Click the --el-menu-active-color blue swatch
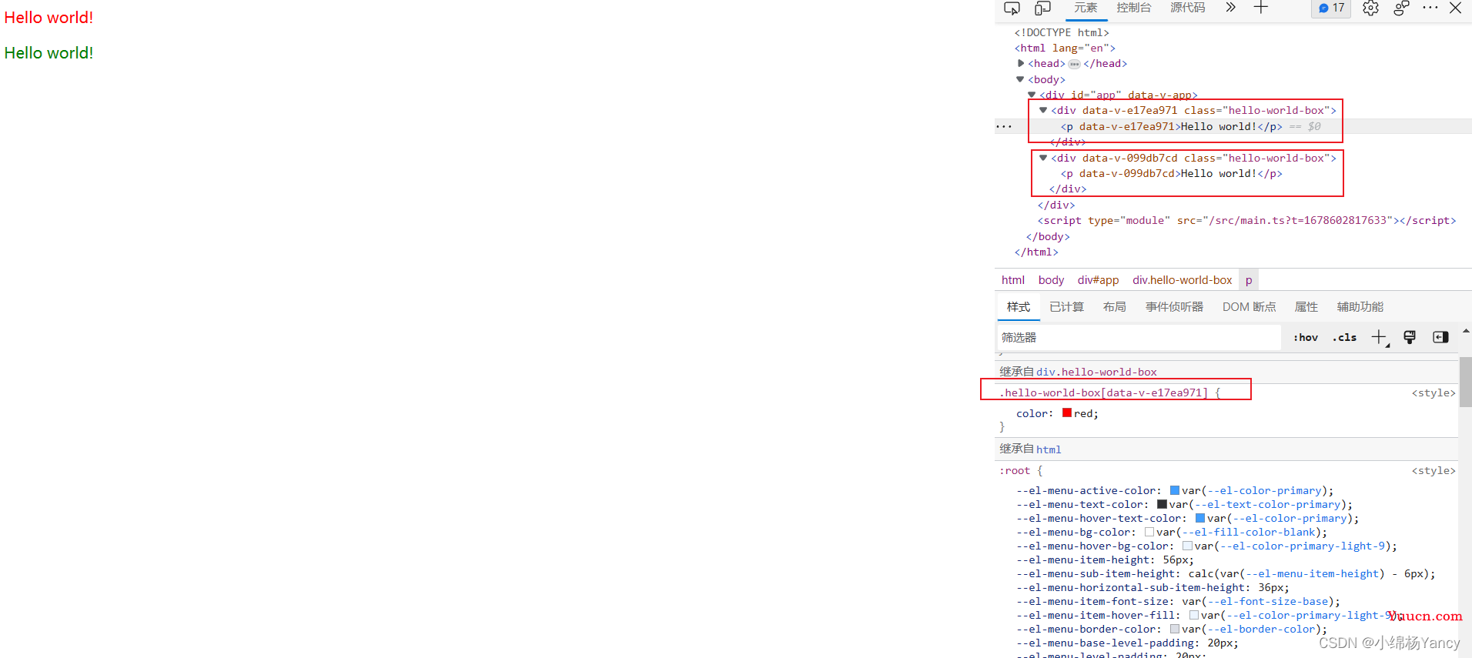Viewport: 1472px width, 658px height. [x=1175, y=490]
